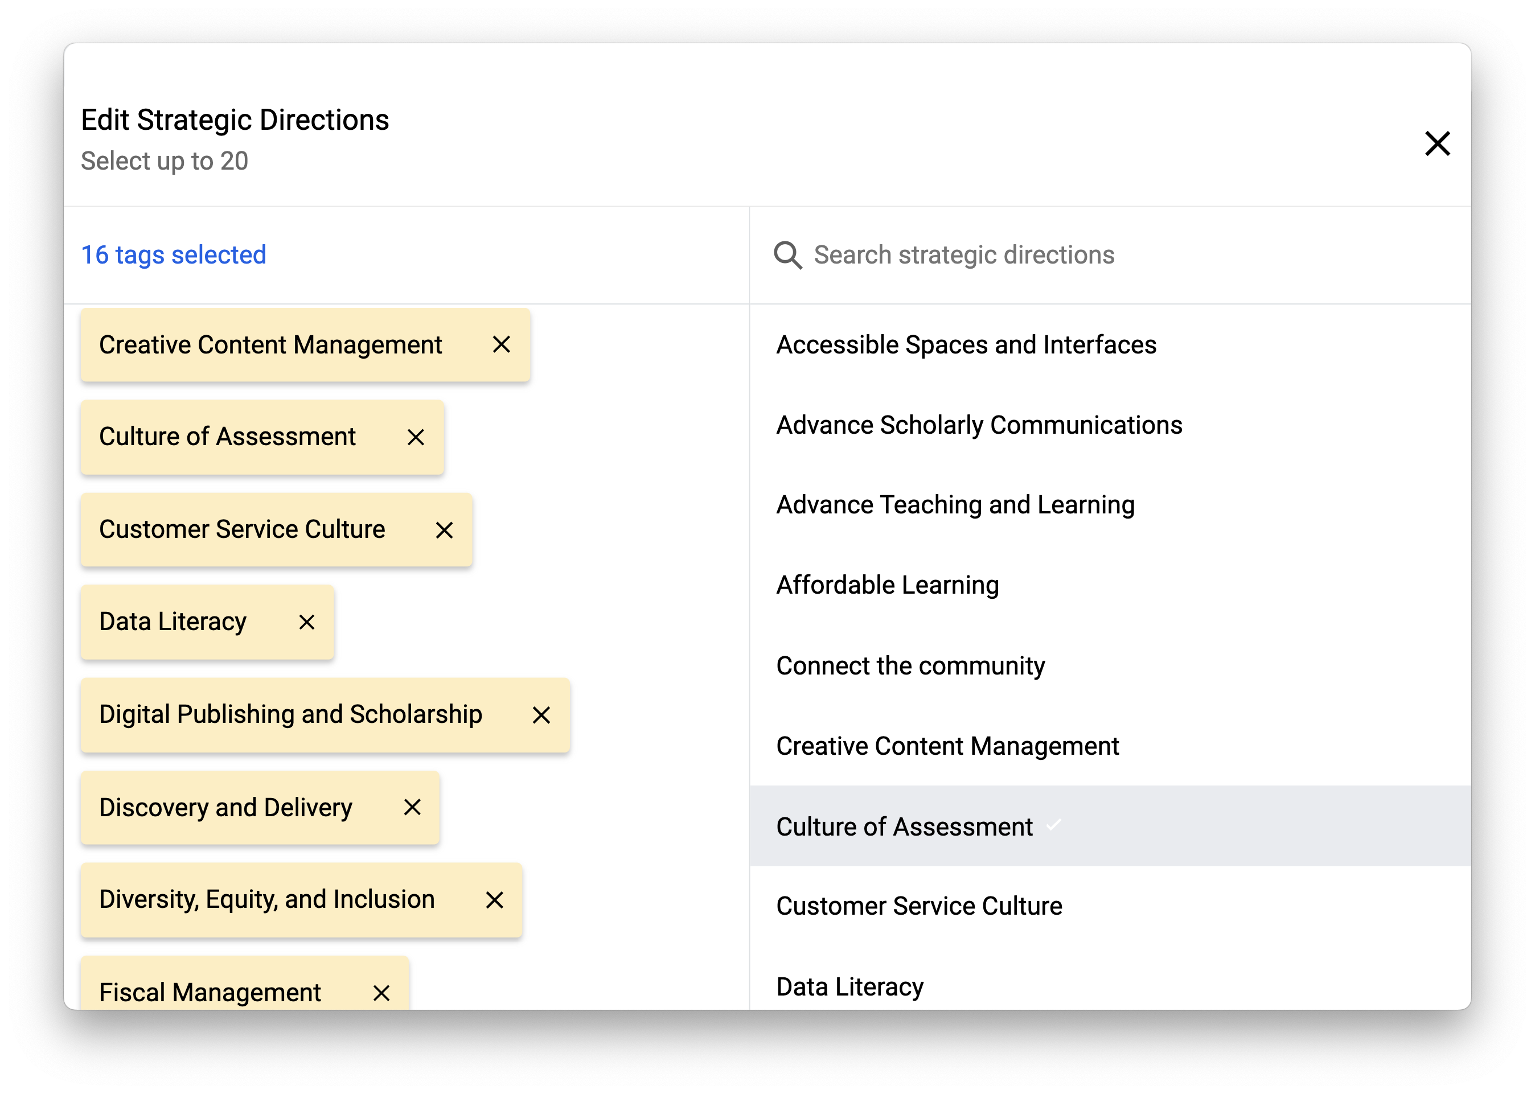Screen dimensions: 1535x1094
Task: Close the Edit Strategic Directions dialog
Action: [x=1437, y=143]
